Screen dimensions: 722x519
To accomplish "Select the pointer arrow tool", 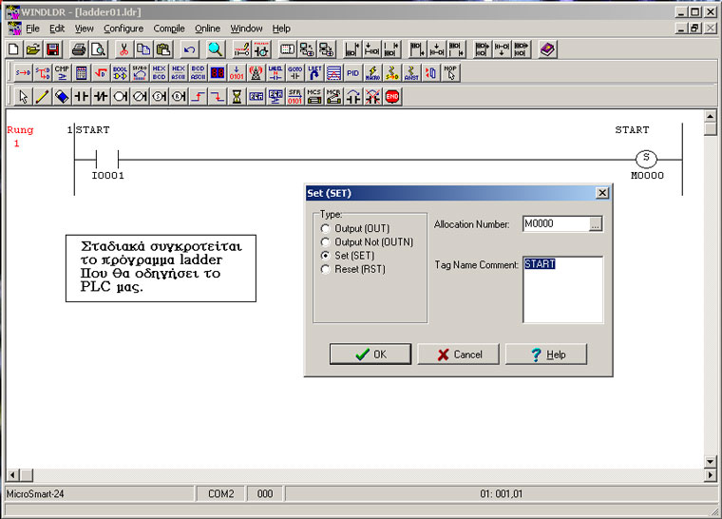I will (24, 97).
